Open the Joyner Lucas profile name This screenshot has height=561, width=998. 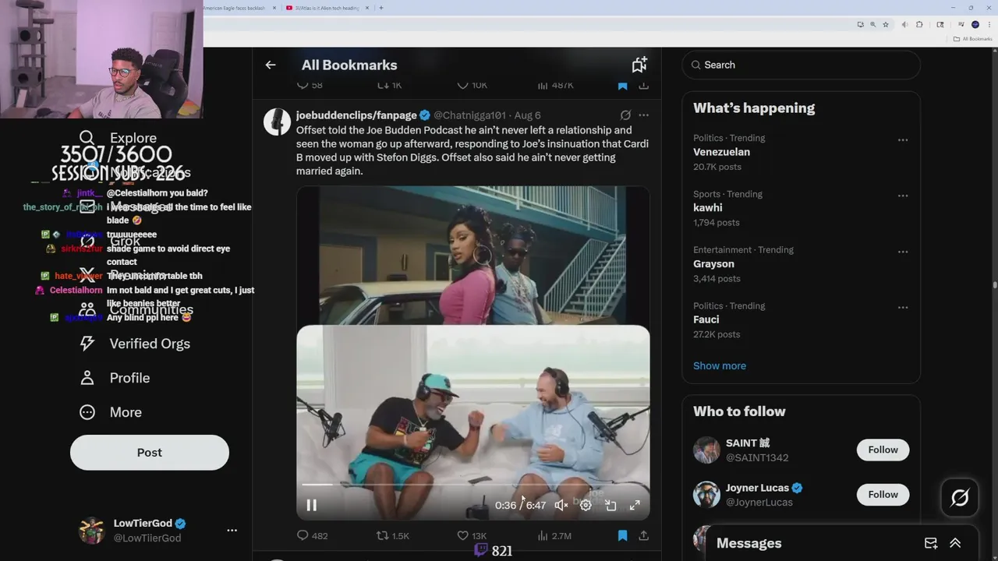[757, 488]
